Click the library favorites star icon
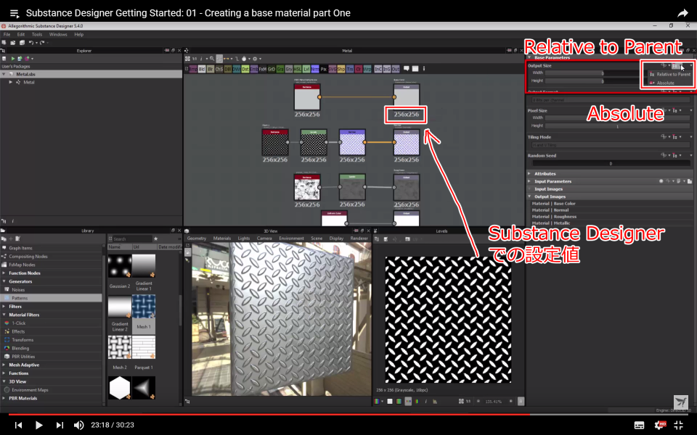 pos(155,239)
